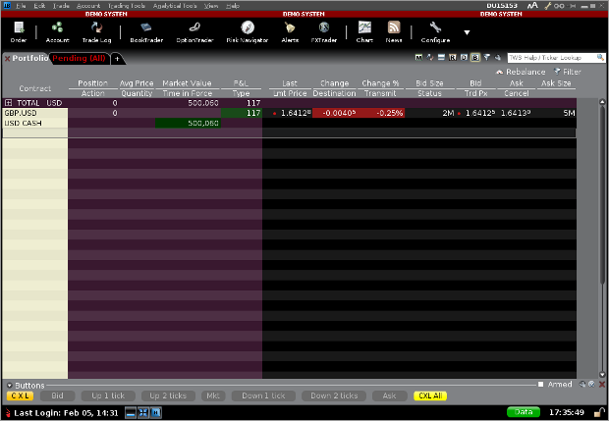Open the Order toolbar icon

[x=19, y=31]
